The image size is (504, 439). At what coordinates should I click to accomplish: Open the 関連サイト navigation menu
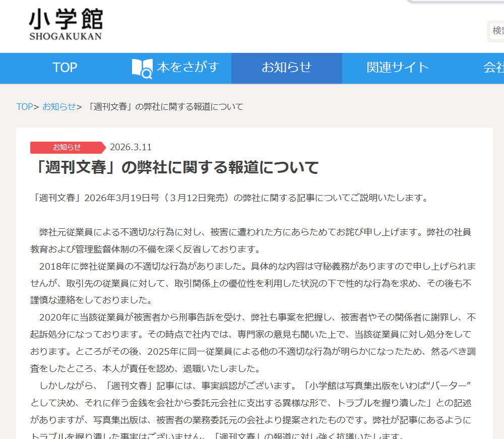[398, 68]
